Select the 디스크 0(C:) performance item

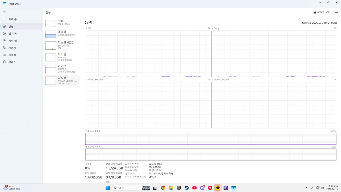click(x=62, y=45)
